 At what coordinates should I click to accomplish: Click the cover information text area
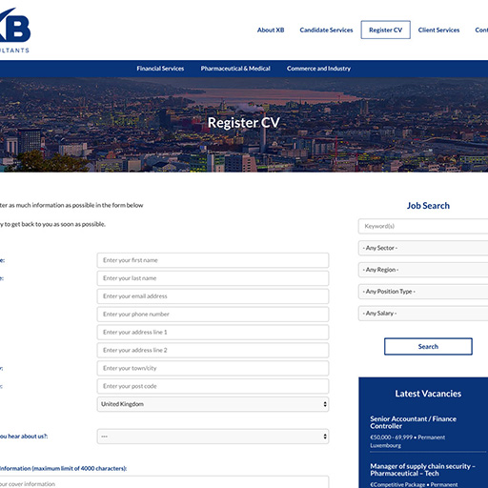click(x=164, y=482)
